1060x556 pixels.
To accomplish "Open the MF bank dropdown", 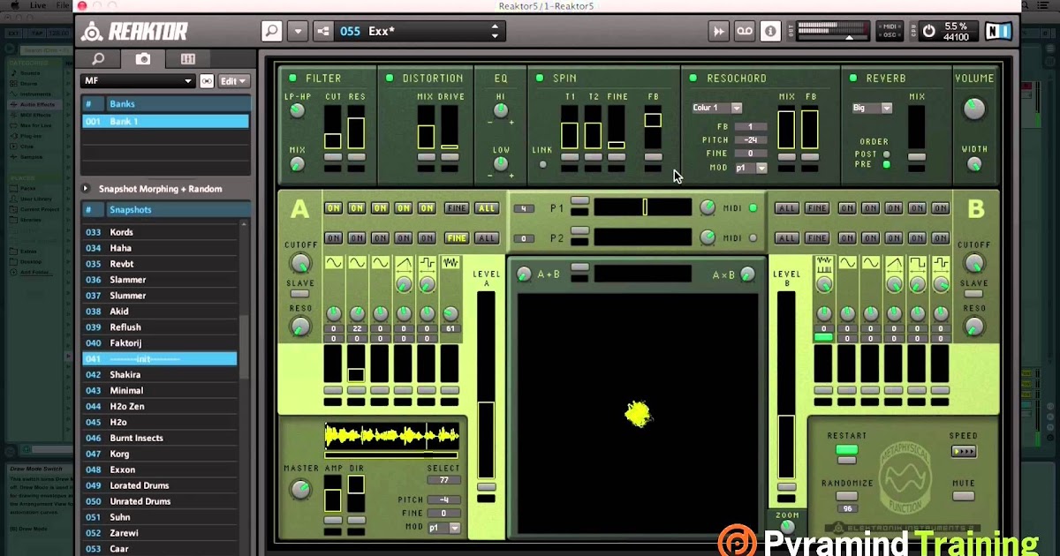I will (138, 80).
